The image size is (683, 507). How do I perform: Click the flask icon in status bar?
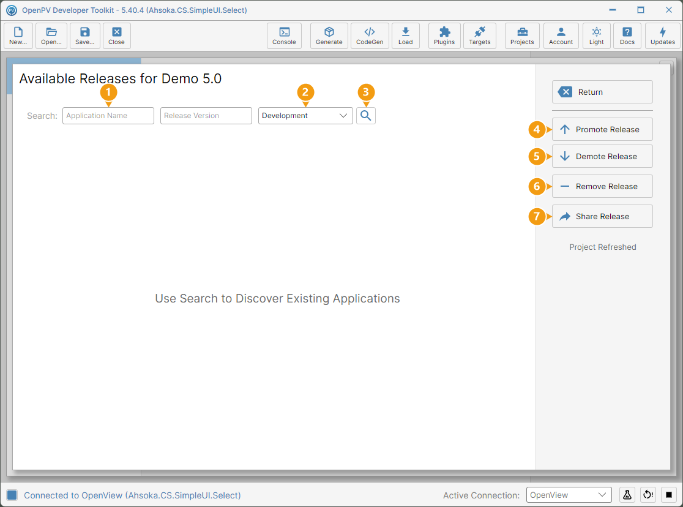pyautogui.click(x=627, y=495)
